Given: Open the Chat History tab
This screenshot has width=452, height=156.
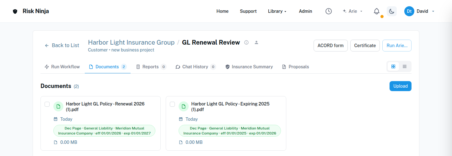Looking at the screenshot, I should click(x=196, y=67).
